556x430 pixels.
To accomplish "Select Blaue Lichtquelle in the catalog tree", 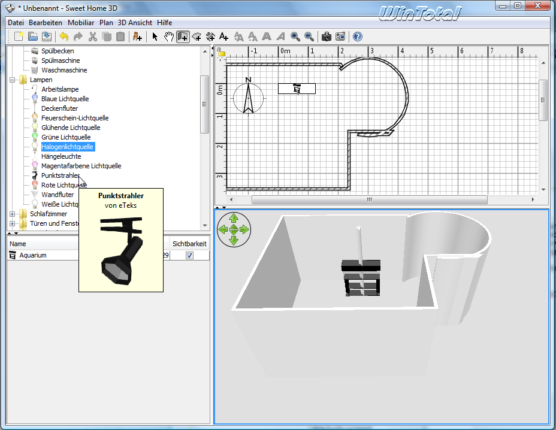I will point(65,99).
